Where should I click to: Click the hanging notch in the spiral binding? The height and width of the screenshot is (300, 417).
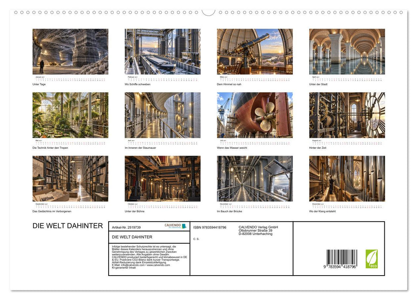click(209, 13)
